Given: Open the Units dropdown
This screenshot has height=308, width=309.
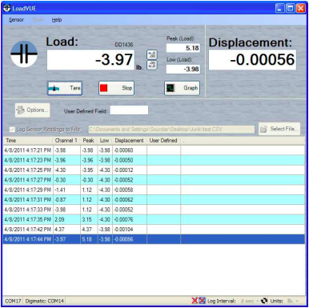Looking at the screenshot, I should click(x=292, y=301).
